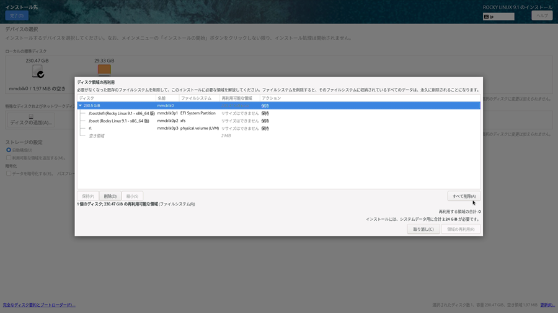Select the /boot/efi partition row
This screenshot has height=313, width=558.
(122, 113)
